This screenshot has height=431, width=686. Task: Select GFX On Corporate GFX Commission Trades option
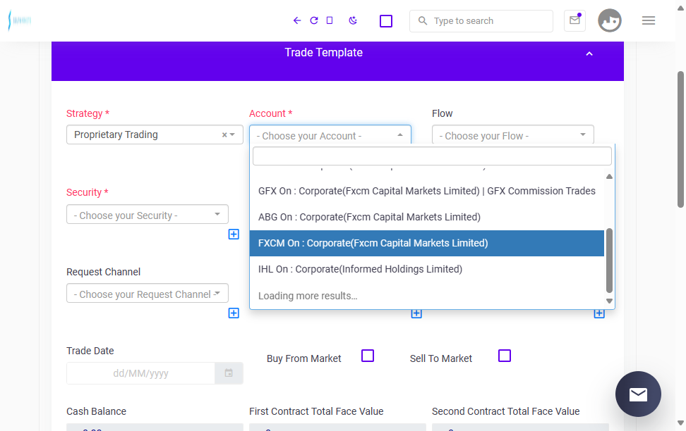426,192
